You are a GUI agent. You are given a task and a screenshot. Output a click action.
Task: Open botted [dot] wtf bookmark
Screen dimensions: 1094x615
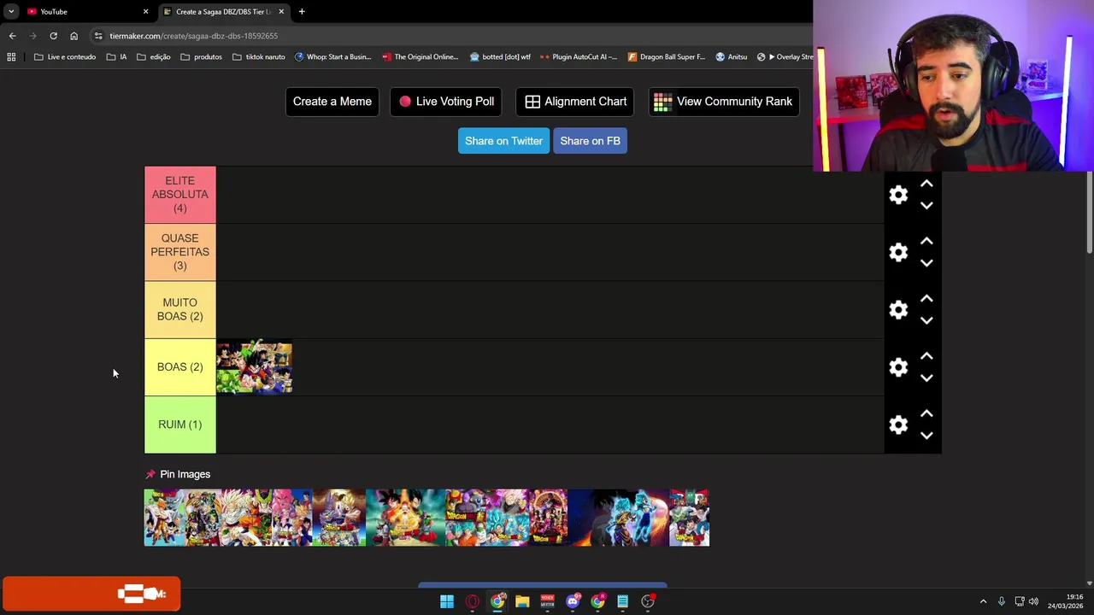[500, 57]
